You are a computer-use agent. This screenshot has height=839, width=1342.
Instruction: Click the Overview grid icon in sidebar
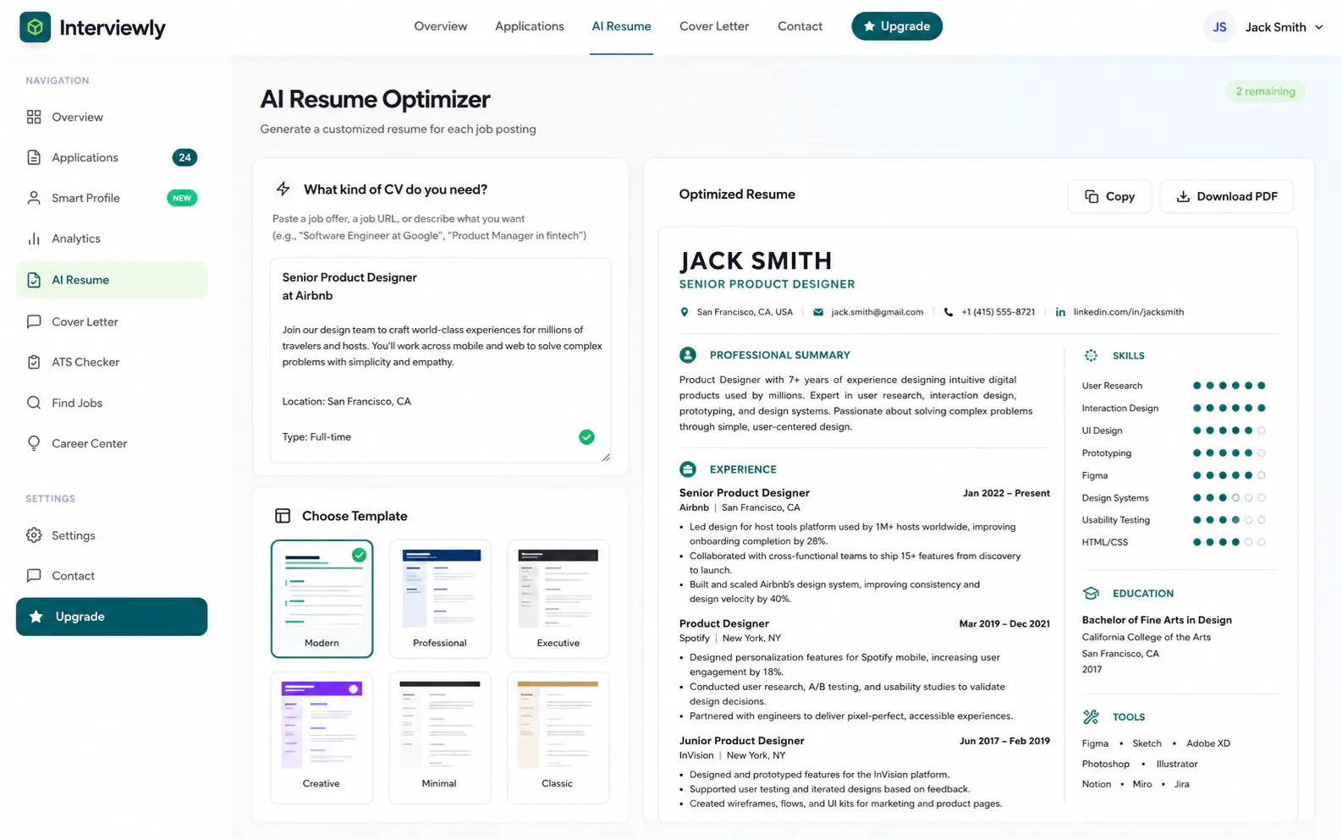[x=34, y=117]
